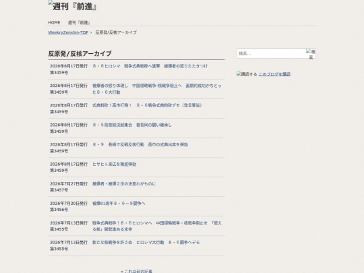Go to WeekryZenshin-TOP breadcrumb link
The width and height of the screenshot is (364, 273).
pyautogui.click(x=68, y=32)
